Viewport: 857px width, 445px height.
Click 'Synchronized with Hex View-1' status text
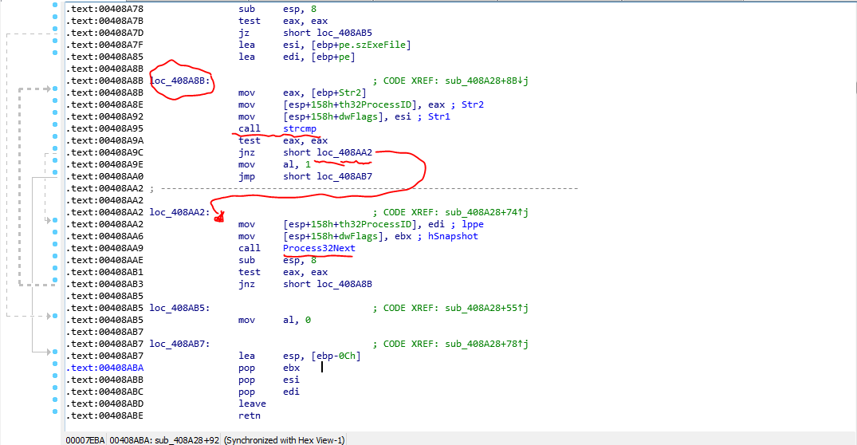coord(285,440)
